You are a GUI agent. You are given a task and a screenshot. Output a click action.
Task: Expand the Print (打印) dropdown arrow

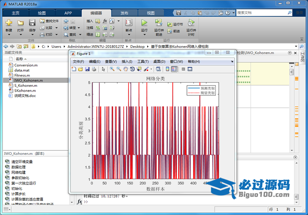click(56, 34)
